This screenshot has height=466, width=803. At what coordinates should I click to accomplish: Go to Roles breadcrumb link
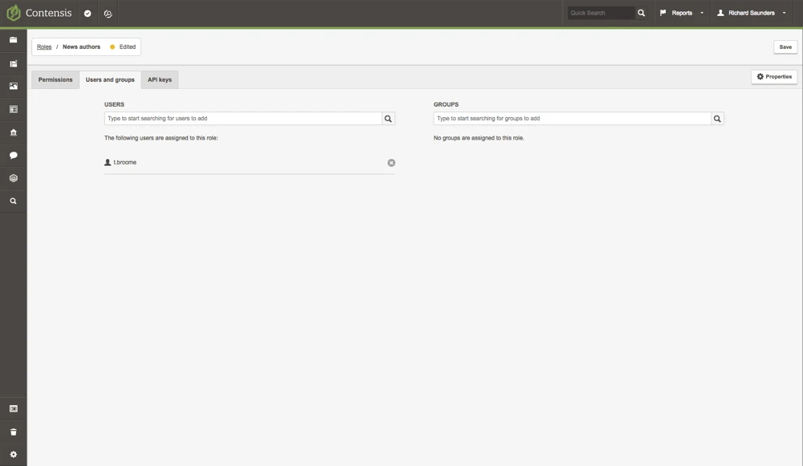tap(44, 47)
